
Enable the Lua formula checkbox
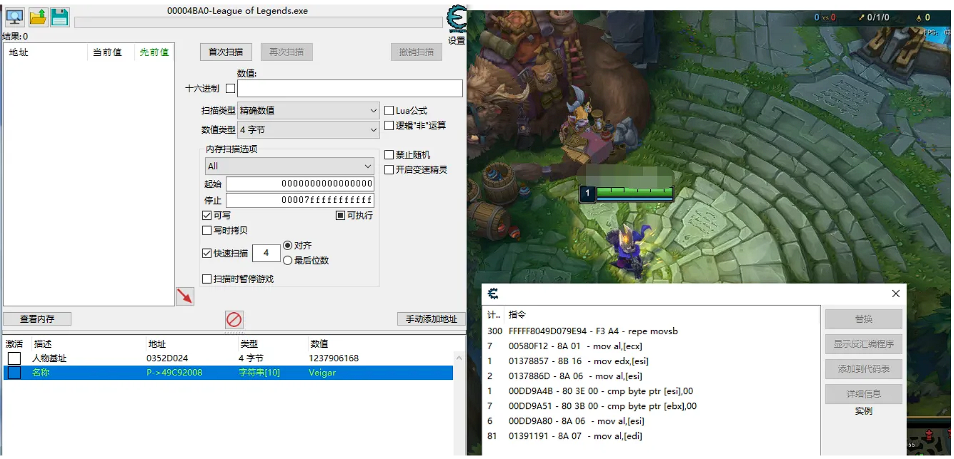389,110
